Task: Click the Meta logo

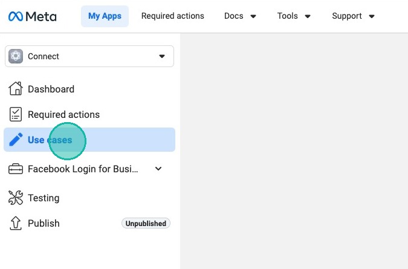Action: coord(33,16)
